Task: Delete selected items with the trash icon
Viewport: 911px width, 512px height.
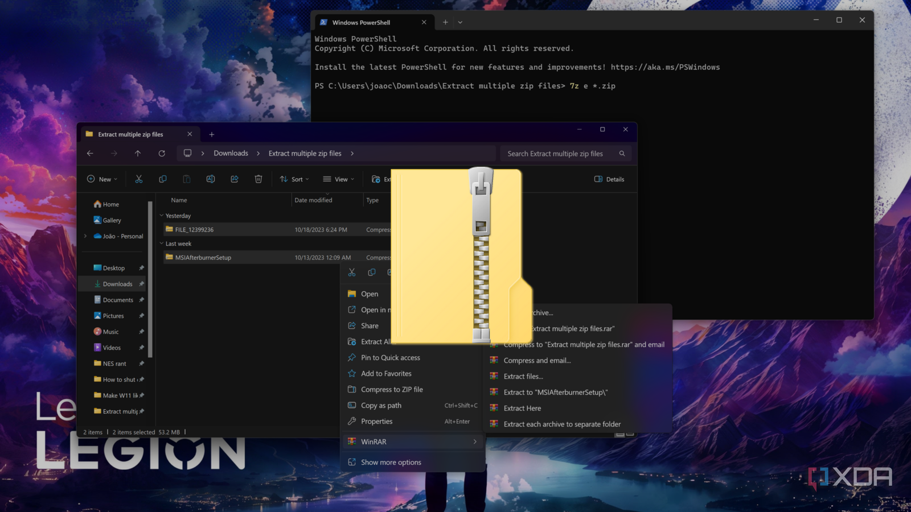Action: tap(258, 179)
